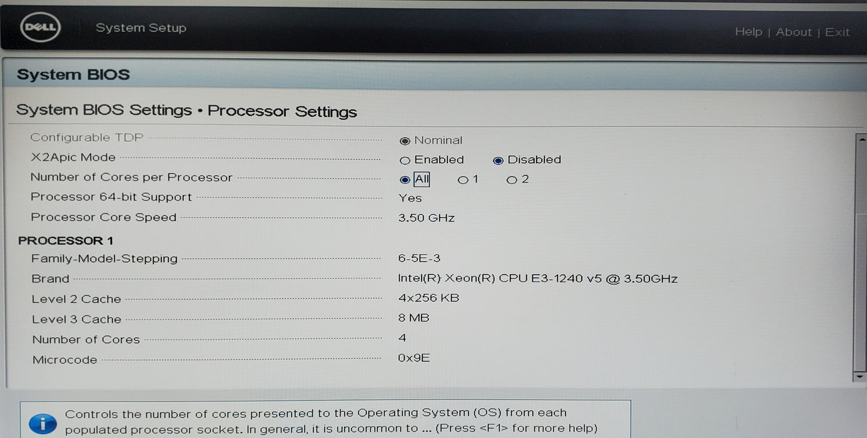Click the Configurable TDP label
The height and width of the screenshot is (438, 867).
click(87, 138)
